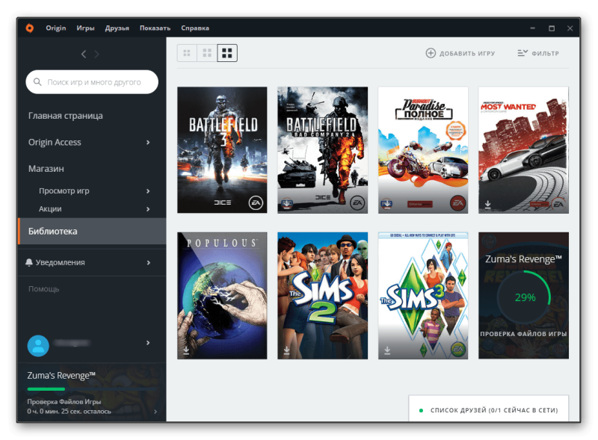Open Battlefield Bad Company 2 tile

pos(323,150)
